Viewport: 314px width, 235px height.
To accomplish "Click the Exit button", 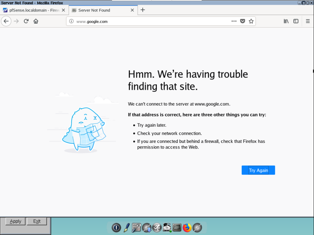I will click(37, 221).
